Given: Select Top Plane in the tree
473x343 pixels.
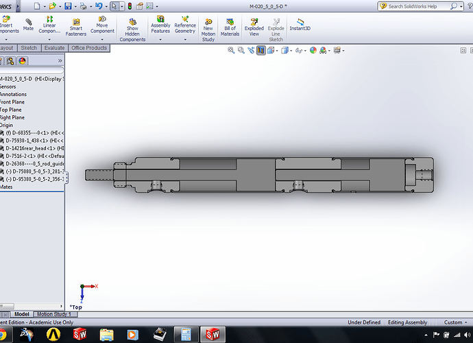Looking at the screenshot, I should pyautogui.click(x=10, y=110).
